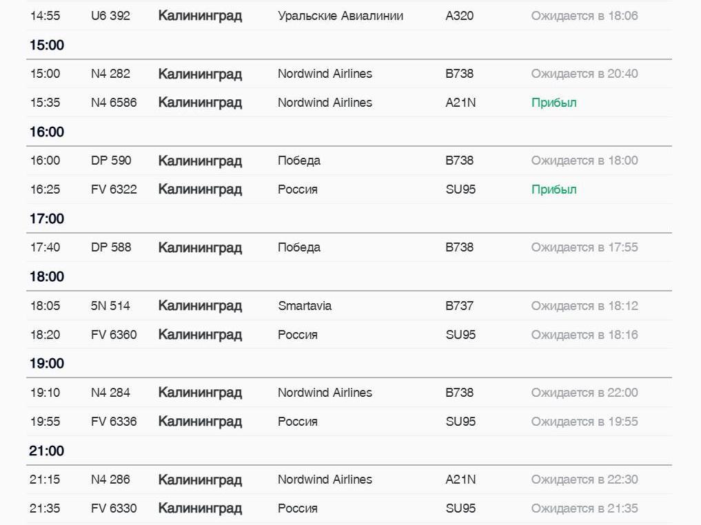Select the N4 282 flight row
This screenshot has width=701, height=525.
(349, 74)
